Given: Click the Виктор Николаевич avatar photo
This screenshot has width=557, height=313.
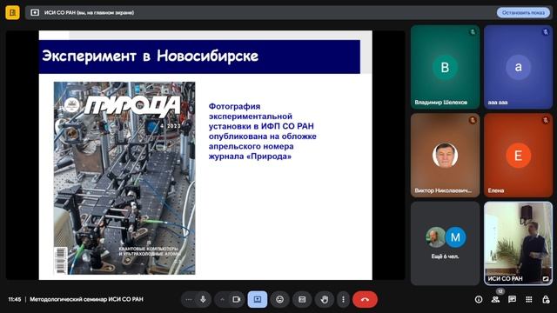Looking at the screenshot, I should [x=445, y=155].
